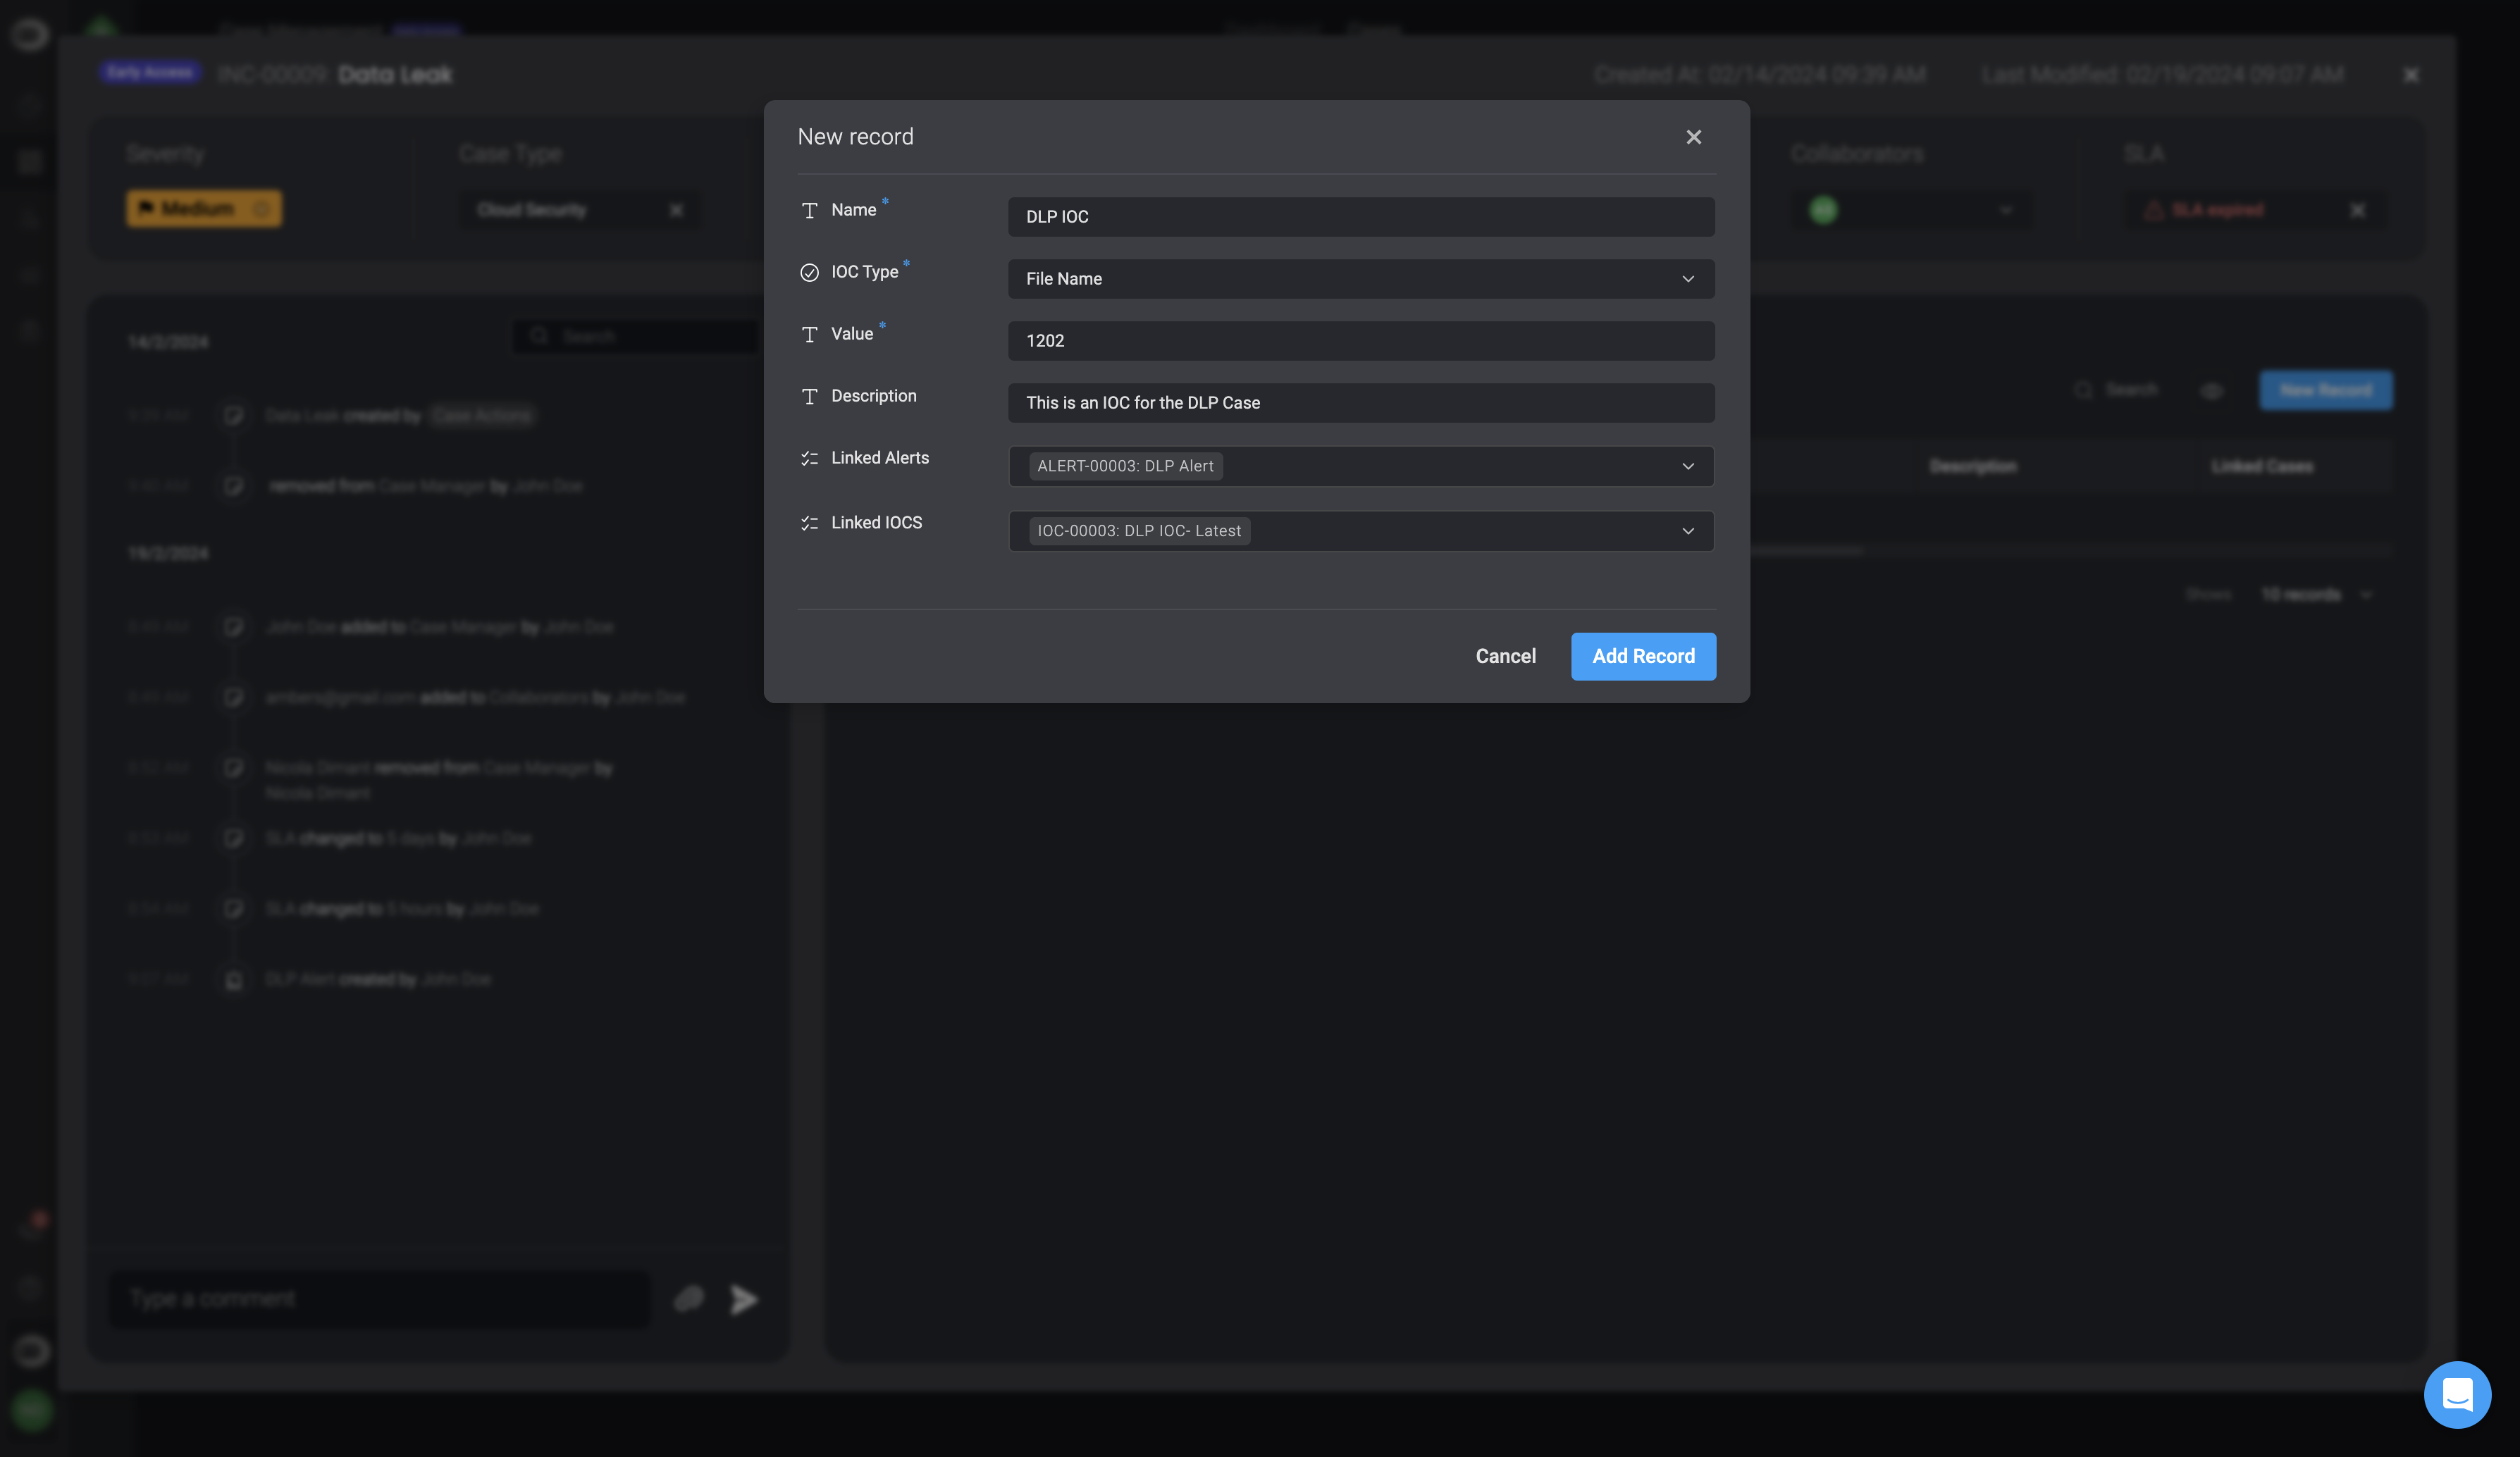Click the Cancel button
Screen dimensions: 2520x1457
pyautogui.click(x=1505, y=656)
